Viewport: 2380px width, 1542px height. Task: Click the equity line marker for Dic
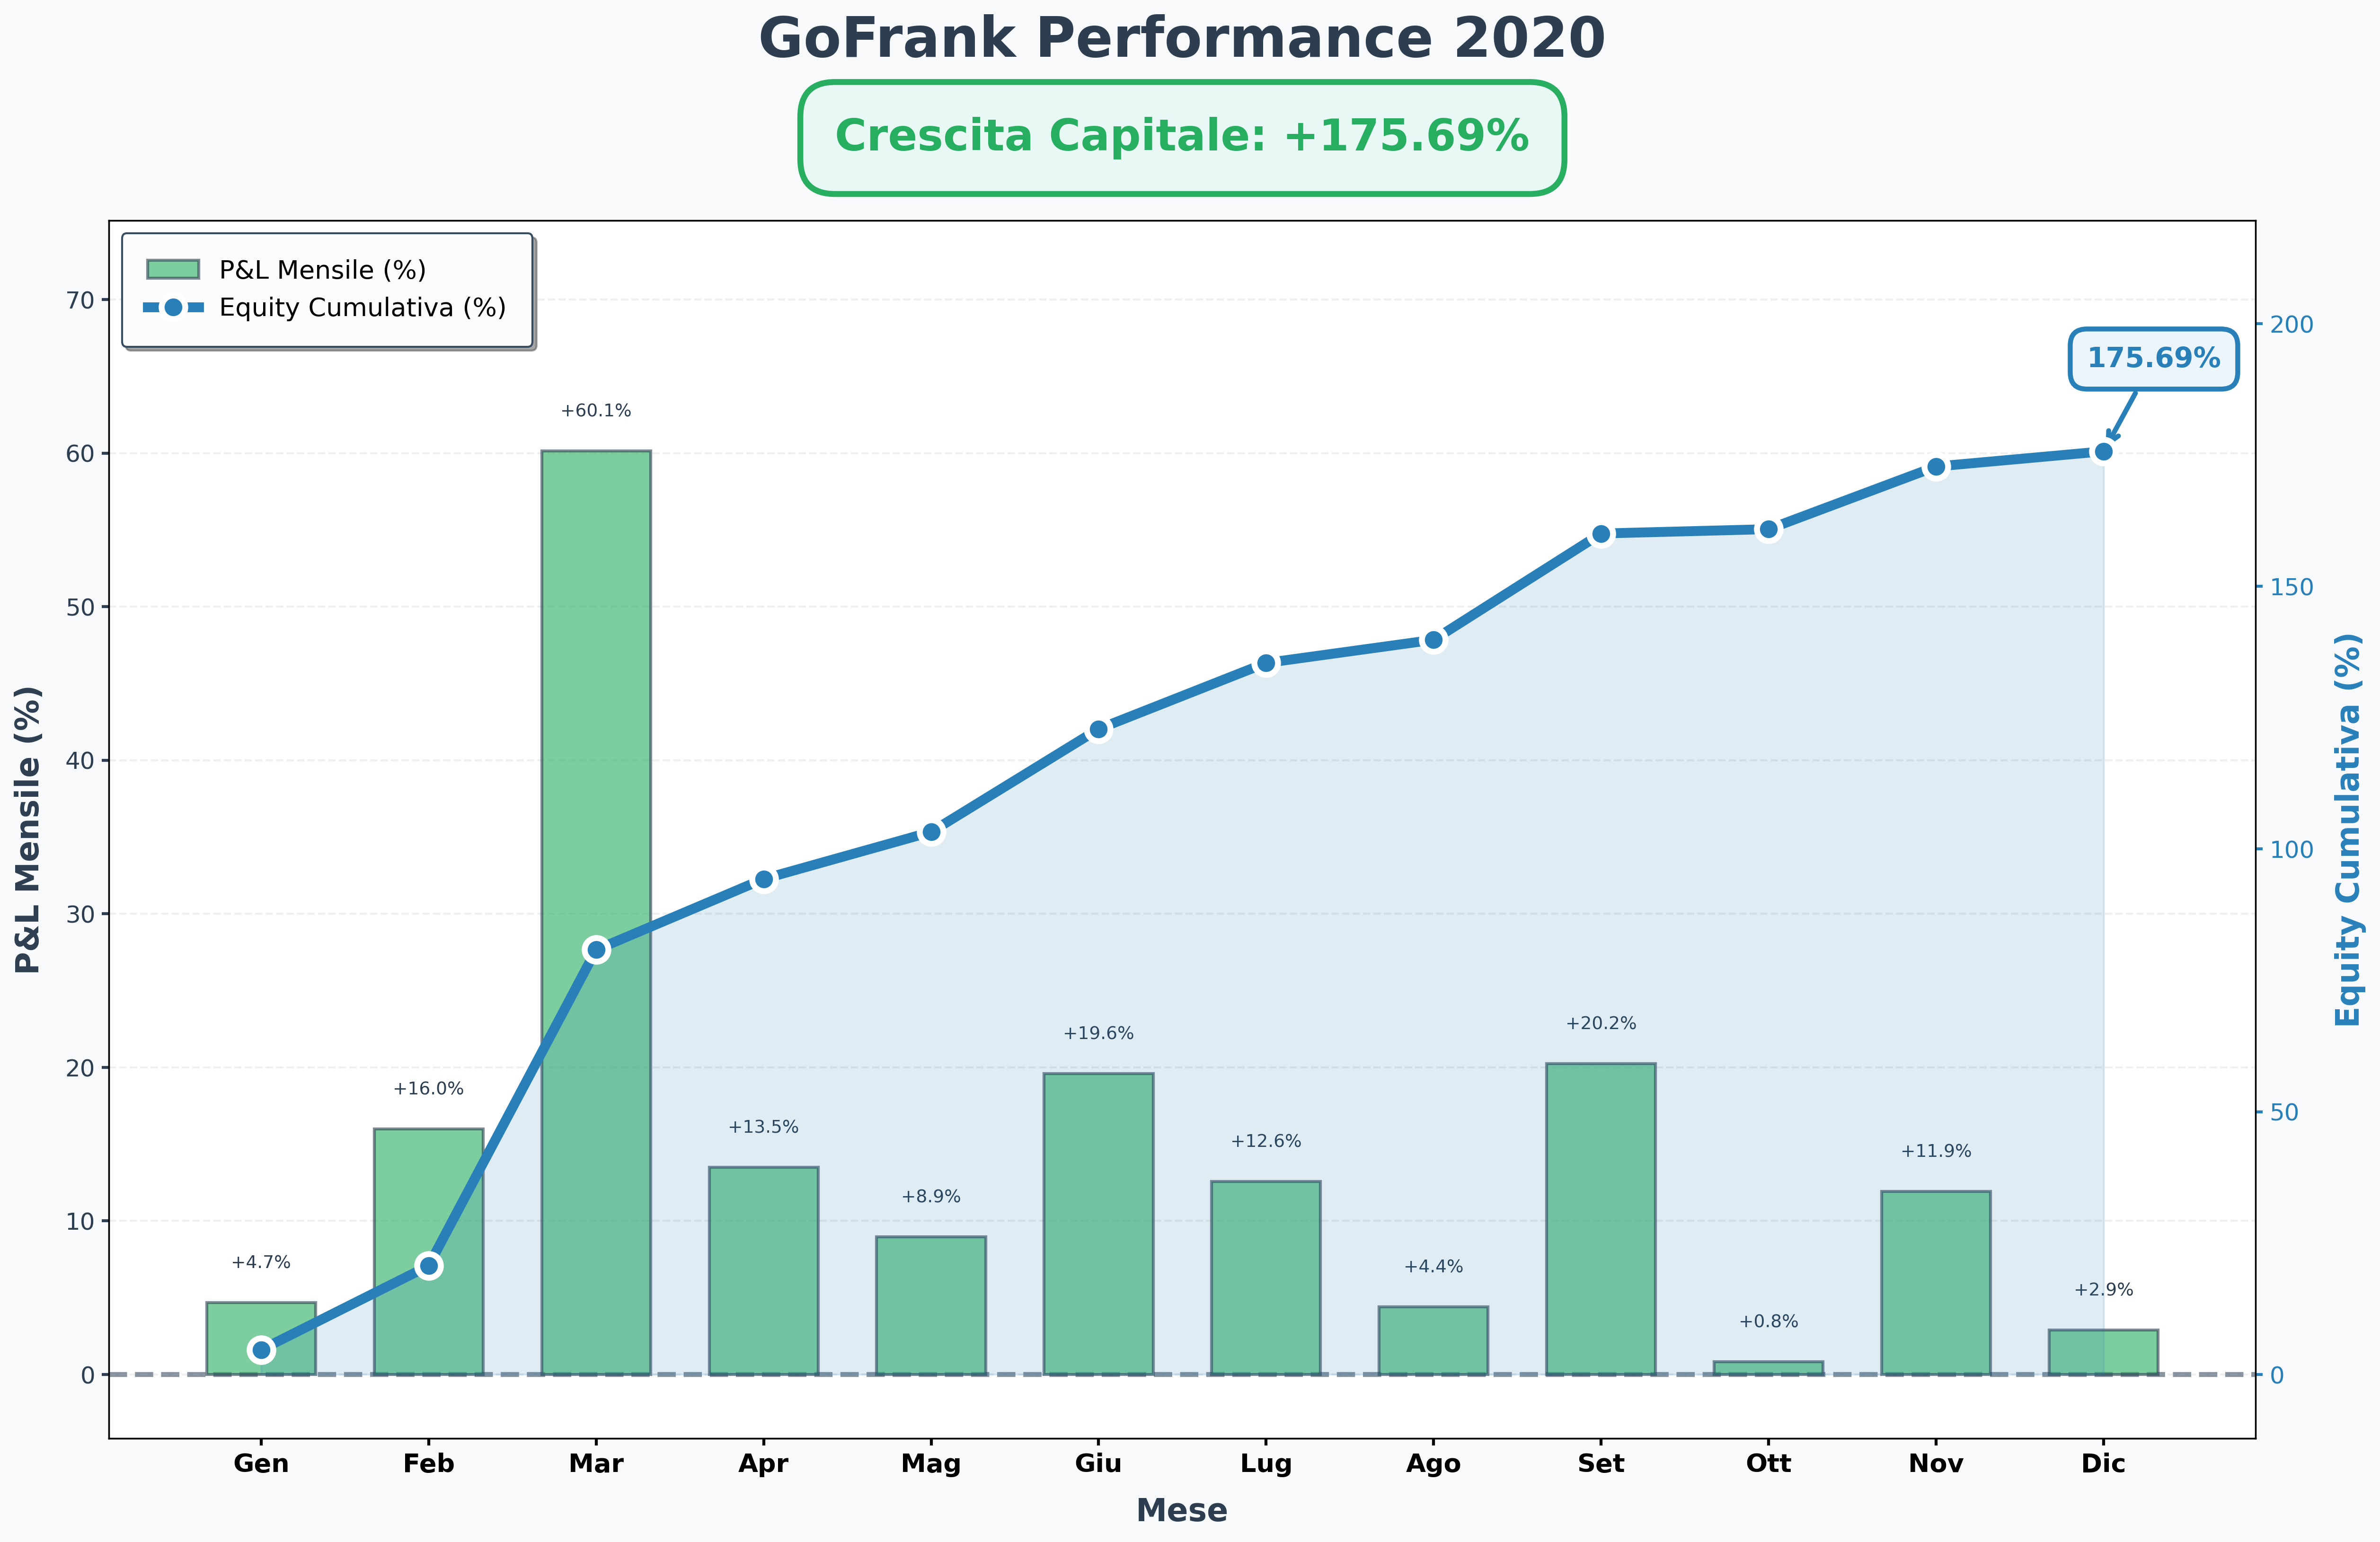2104,452
